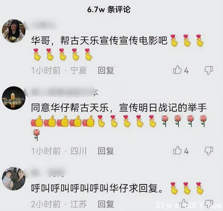Like the Jiangsu comment with thumbs-up
The height and width of the screenshot is (211, 223).
(x=184, y=203)
